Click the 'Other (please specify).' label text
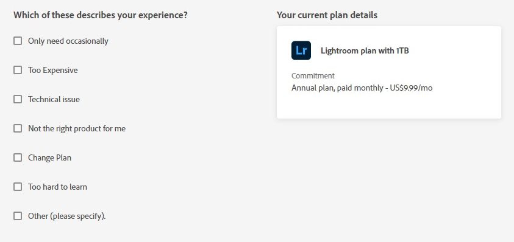This screenshot has height=242, width=514. coord(67,216)
